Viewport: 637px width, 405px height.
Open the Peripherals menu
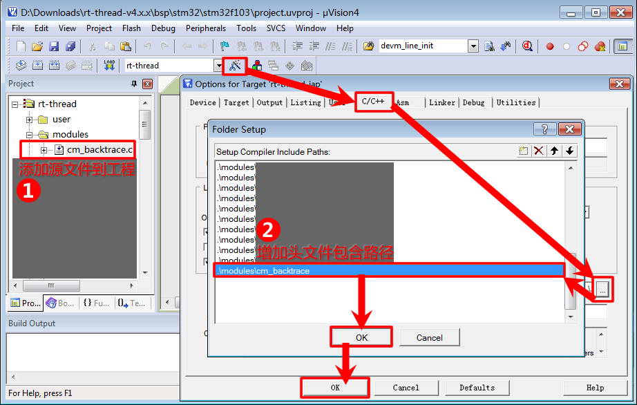(x=205, y=28)
